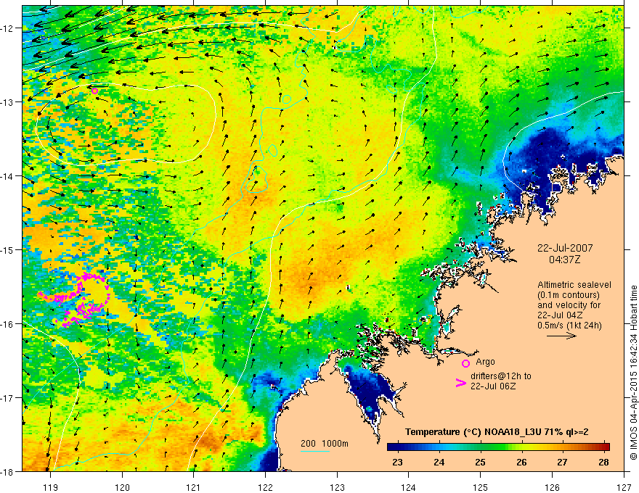Click the 127 longitude axis label

[624, 487]
